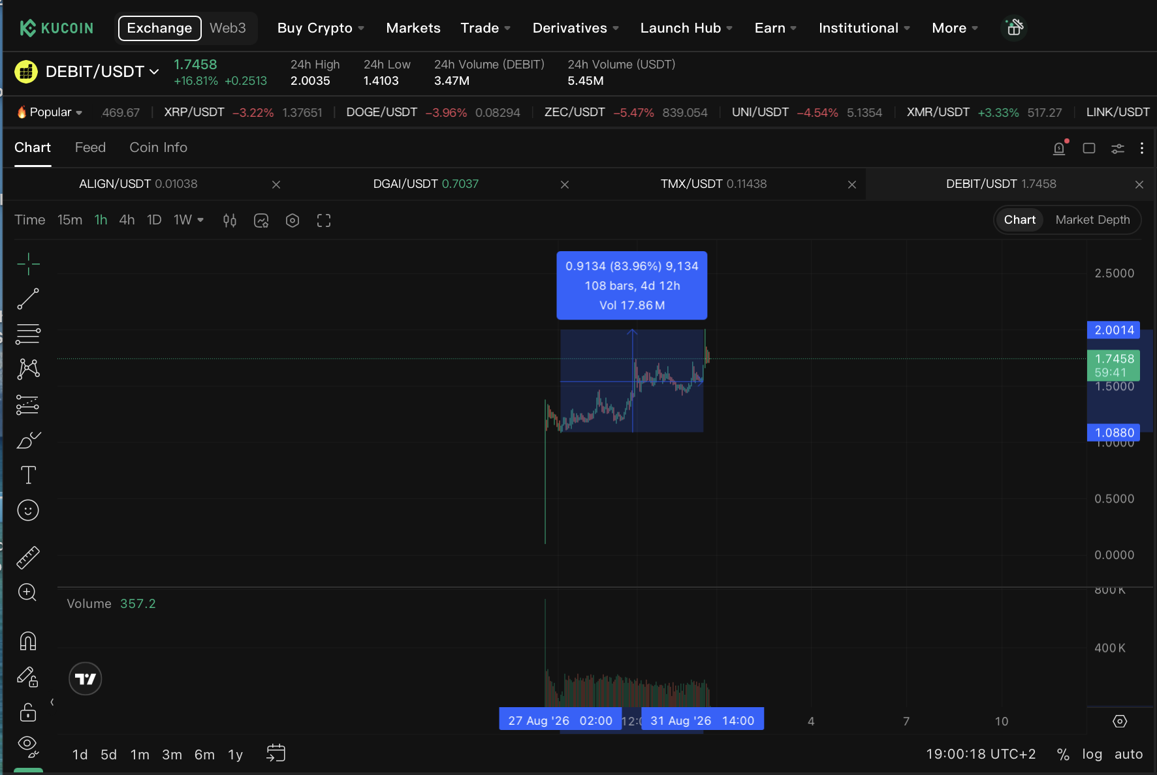Open the price scale settings gear
The image size is (1157, 775).
pos(1120,721)
